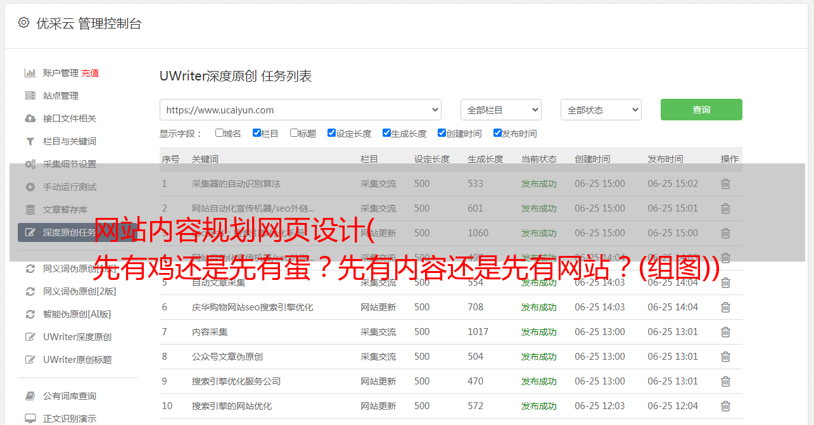Image resolution: width=814 pixels, height=425 pixels.
Task: Click the settings gear icon beside 优采云
Action: pos(23,23)
